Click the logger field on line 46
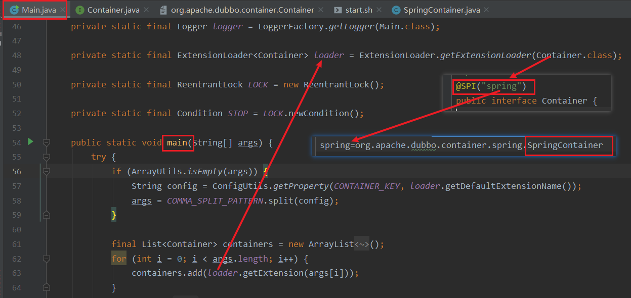This screenshot has width=631, height=298. pyautogui.click(x=228, y=26)
